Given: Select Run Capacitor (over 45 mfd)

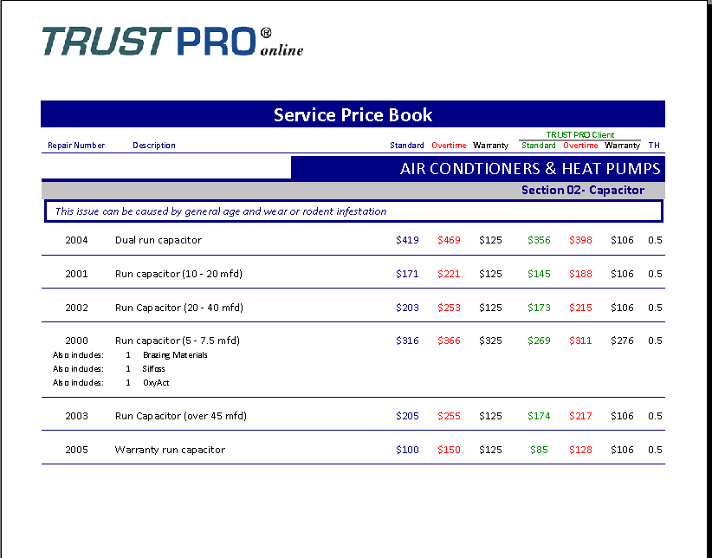Looking at the screenshot, I should (181, 416).
